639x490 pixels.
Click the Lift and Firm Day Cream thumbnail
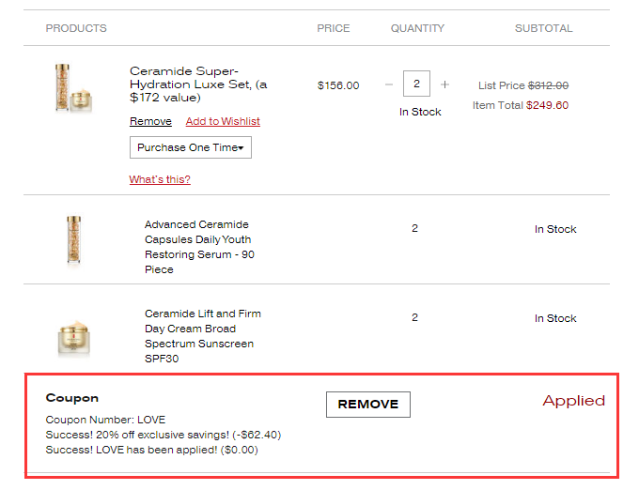click(74, 335)
